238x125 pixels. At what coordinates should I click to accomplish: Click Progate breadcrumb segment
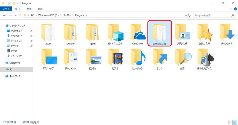[x=80, y=15]
